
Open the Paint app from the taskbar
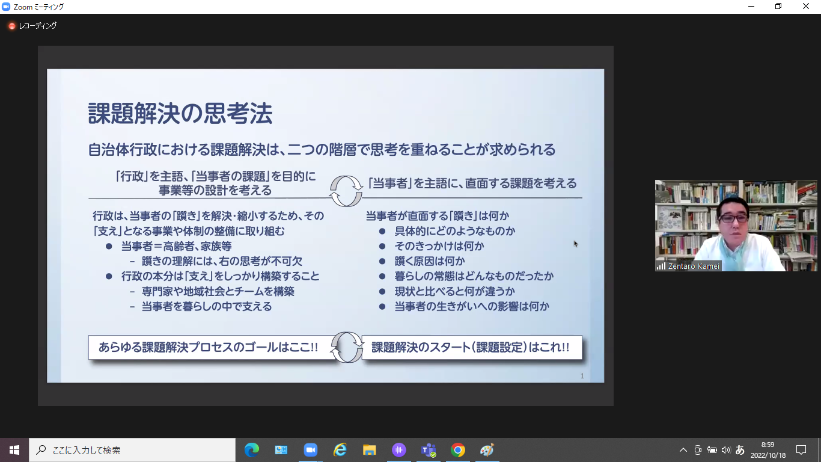pyautogui.click(x=487, y=450)
